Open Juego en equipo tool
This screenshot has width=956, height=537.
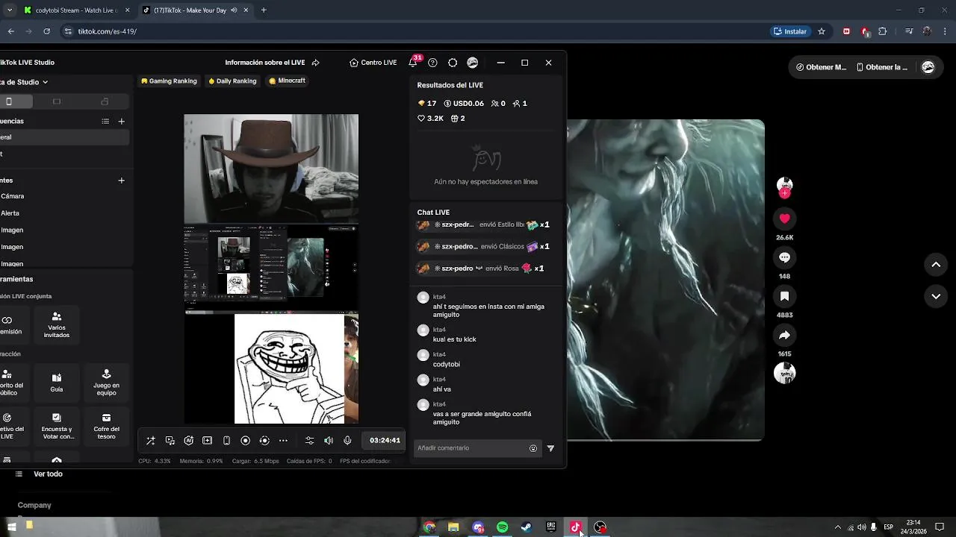pyautogui.click(x=106, y=381)
